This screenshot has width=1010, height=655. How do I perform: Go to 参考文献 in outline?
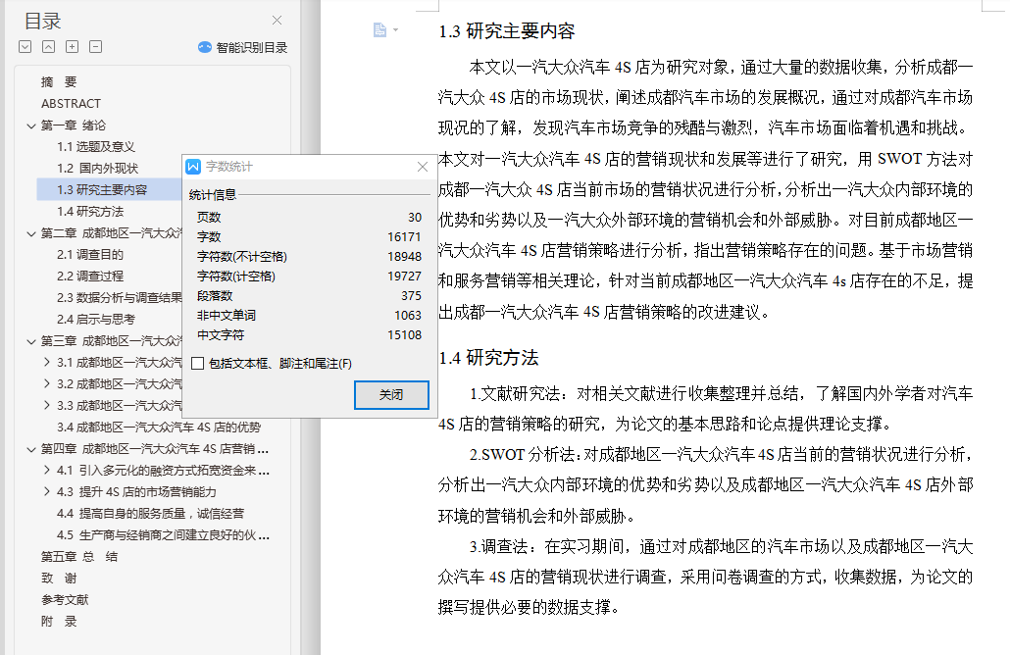click(65, 600)
